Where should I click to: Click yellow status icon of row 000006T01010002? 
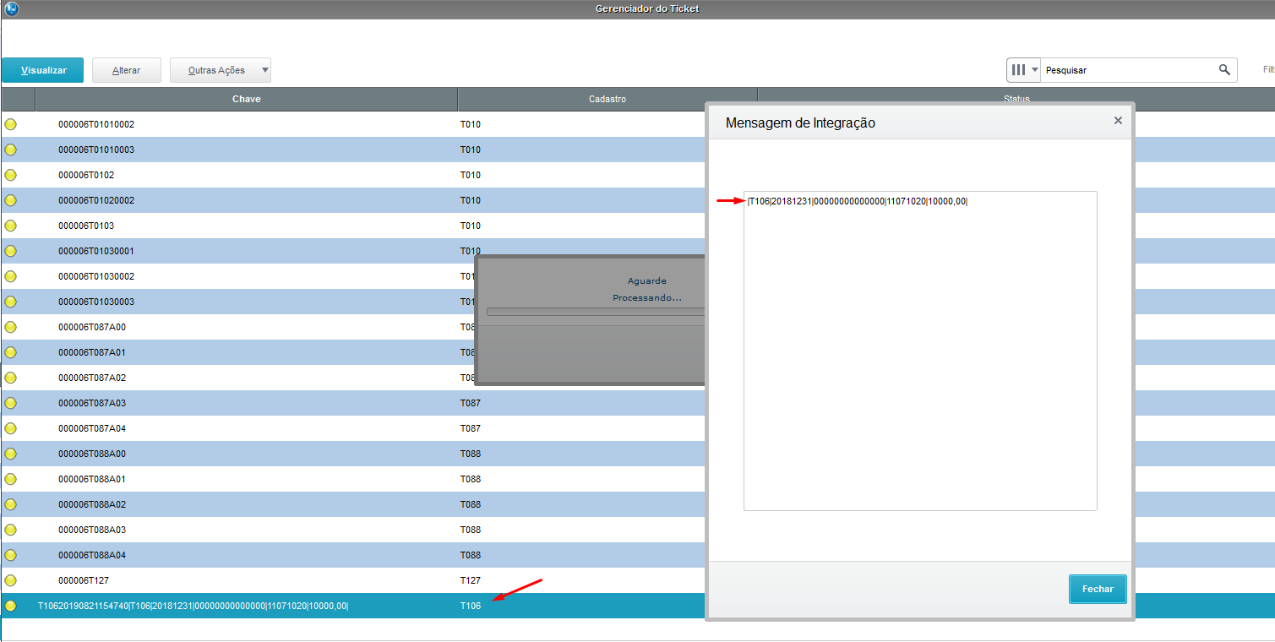(11, 124)
